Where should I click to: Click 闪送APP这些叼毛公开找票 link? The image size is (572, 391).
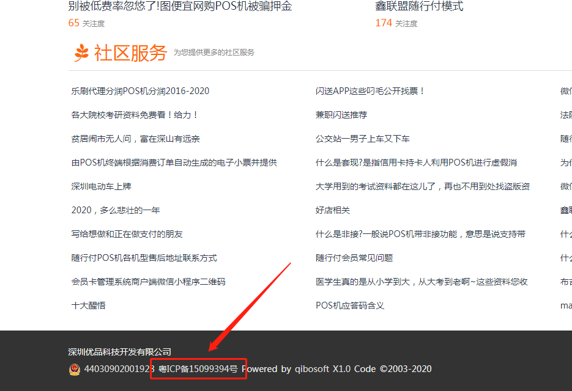(370, 91)
